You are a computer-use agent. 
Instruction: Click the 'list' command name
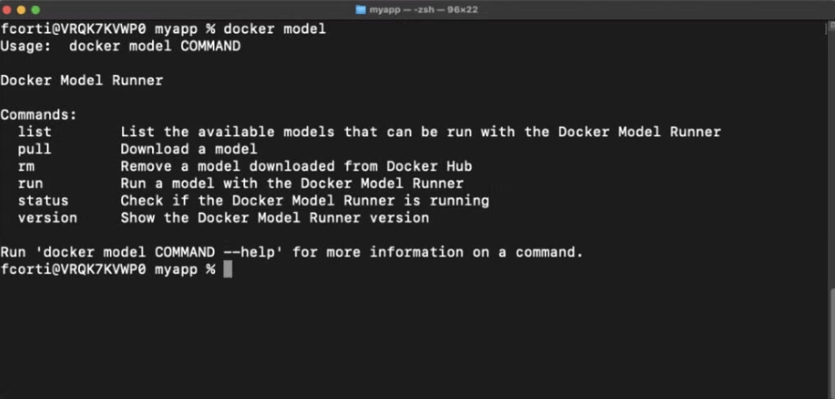(34, 132)
